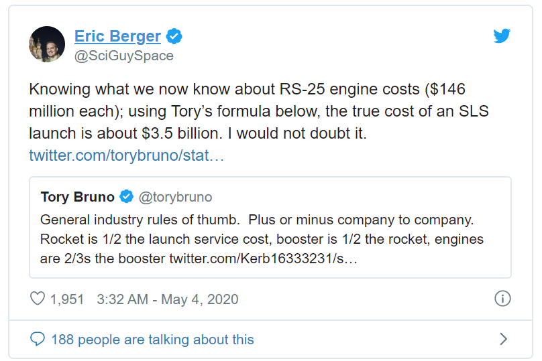Click the Tory Bruno name in the quoted tweet

(x=77, y=197)
